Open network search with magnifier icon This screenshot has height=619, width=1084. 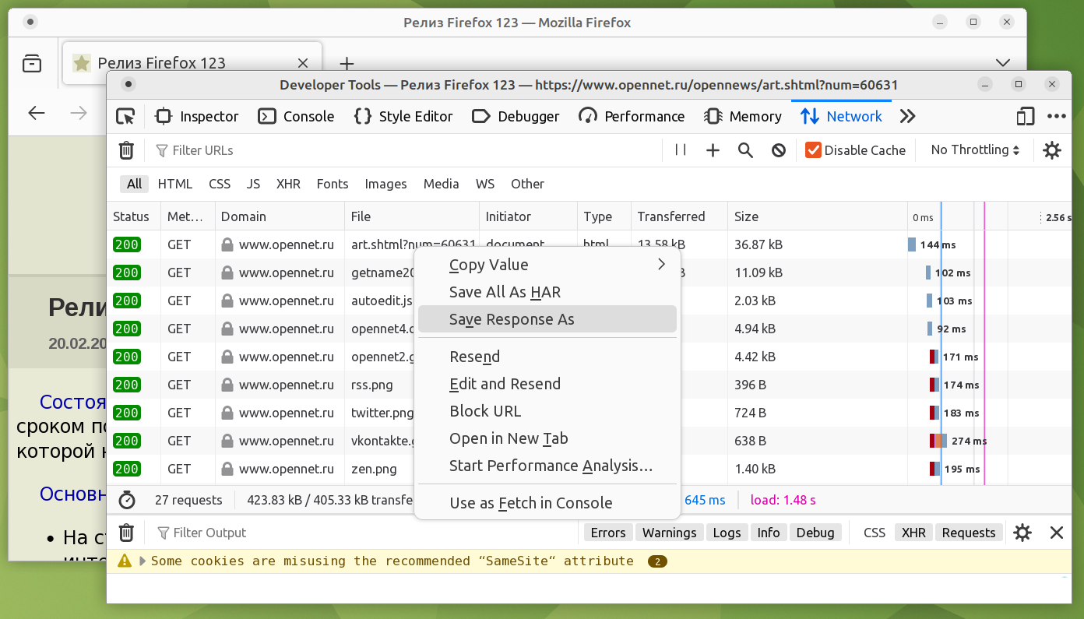745,150
